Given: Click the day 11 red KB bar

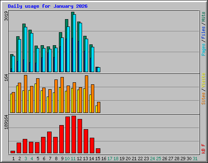Looking at the screenshot, I should point(74,134).
